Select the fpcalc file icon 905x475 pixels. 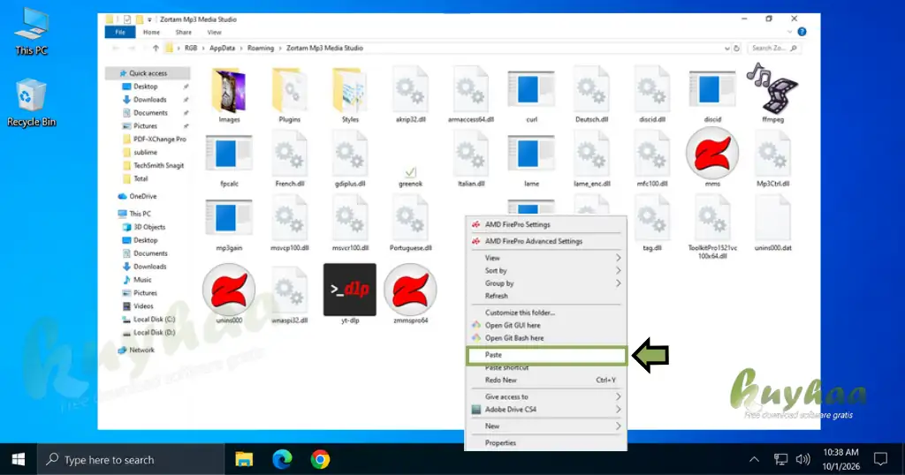point(229,154)
